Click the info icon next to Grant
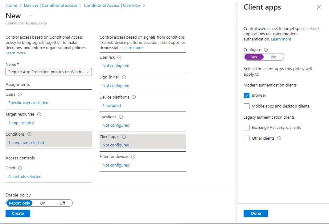The image size is (329, 224). 20,168
